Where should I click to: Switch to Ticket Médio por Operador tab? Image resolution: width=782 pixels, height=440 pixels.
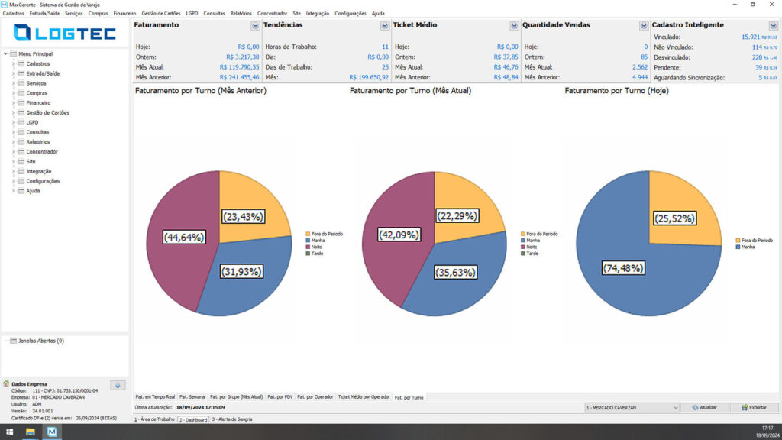364,397
